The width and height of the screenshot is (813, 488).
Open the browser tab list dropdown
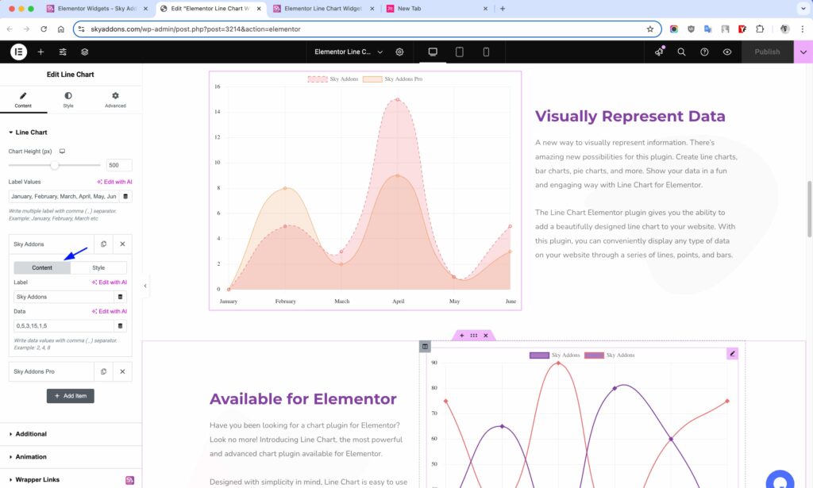click(803, 8)
